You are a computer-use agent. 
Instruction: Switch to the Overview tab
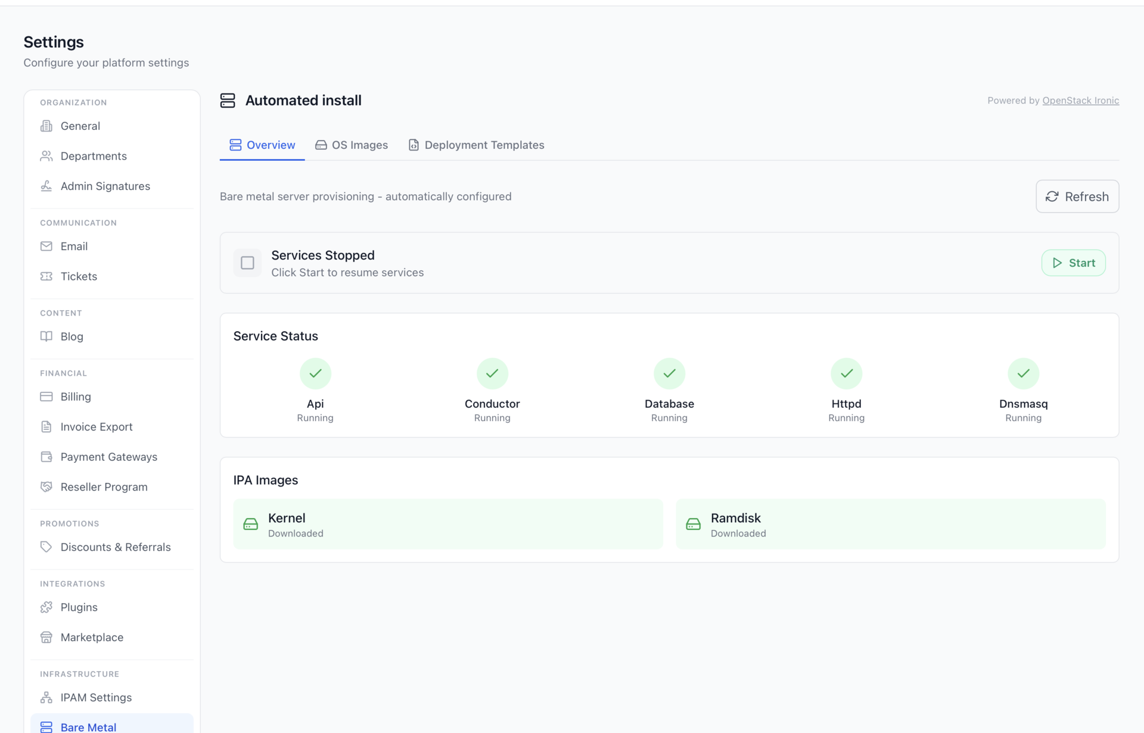click(262, 145)
